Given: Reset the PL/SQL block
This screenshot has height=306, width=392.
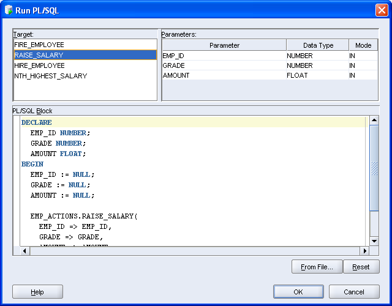Looking at the screenshot, I should pos(361,267).
